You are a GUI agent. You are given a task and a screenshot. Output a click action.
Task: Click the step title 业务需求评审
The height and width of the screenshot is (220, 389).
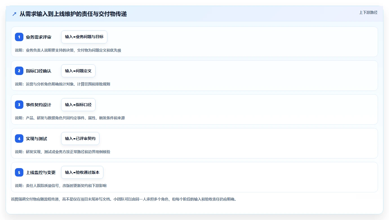coord(39,37)
